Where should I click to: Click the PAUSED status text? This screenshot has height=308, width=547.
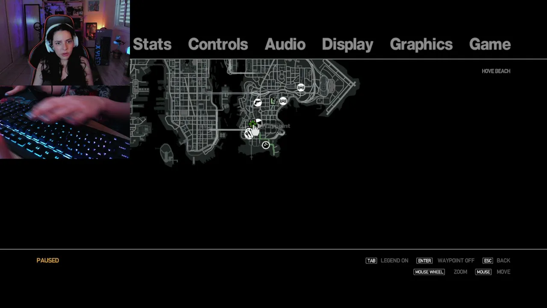pyautogui.click(x=48, y=260)
